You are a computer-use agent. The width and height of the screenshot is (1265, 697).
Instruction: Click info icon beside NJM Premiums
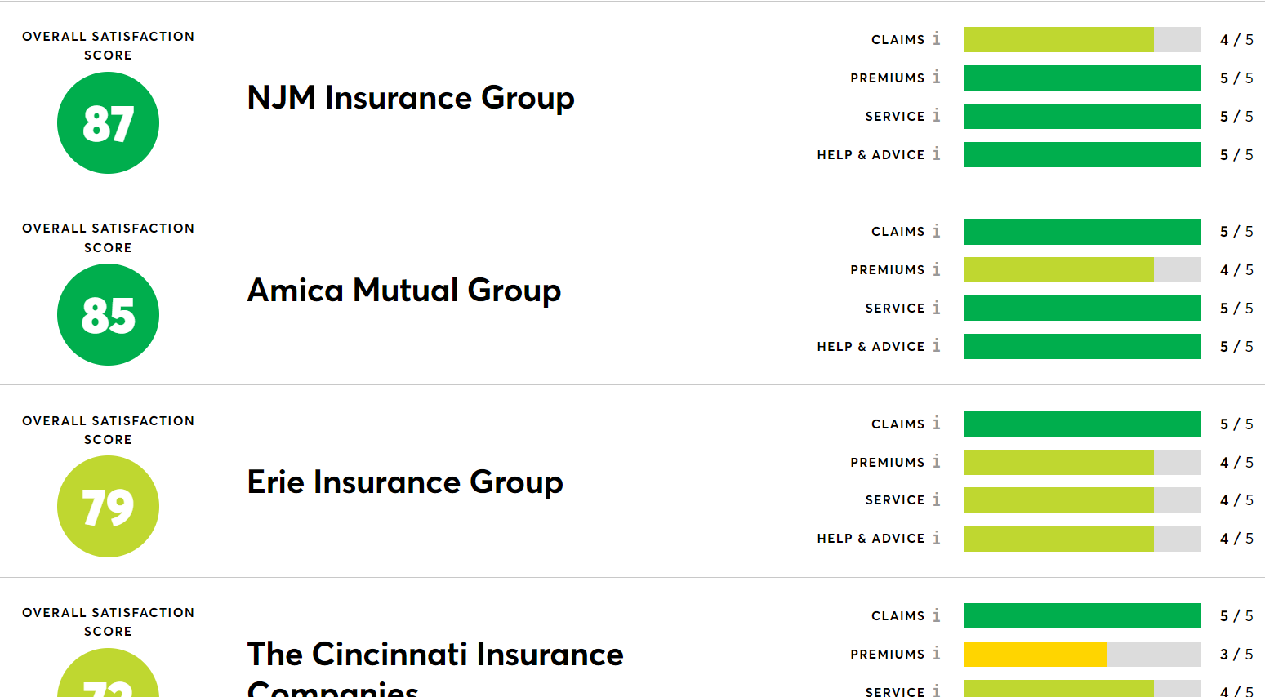coord(937,78)
